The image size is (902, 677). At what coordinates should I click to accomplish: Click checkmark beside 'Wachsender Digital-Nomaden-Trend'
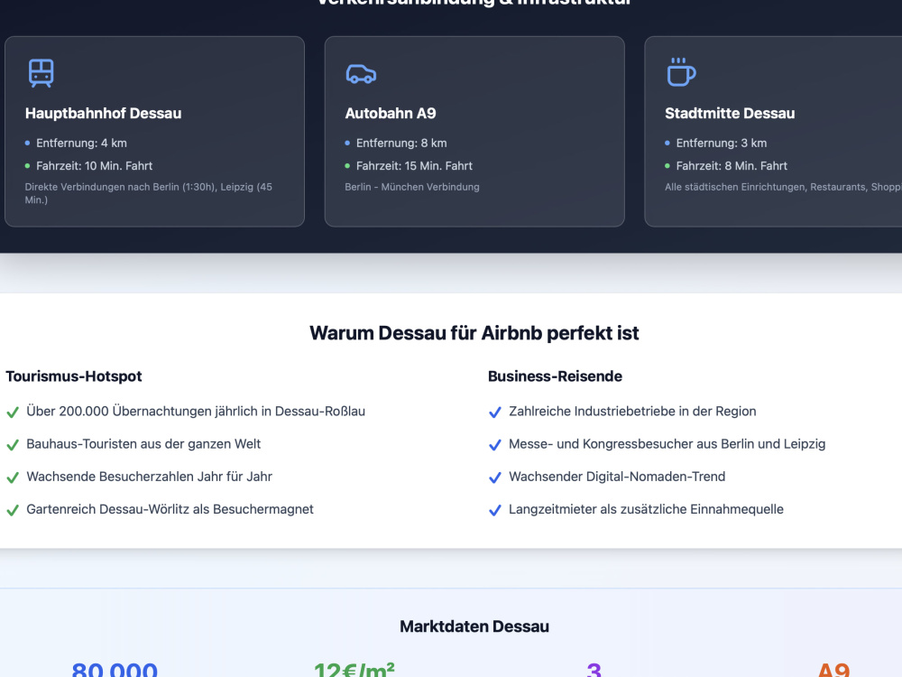pos(494,478)
